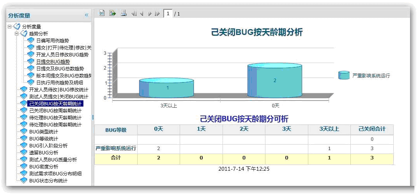
Task: Open 日提交及BUG总数趋势
Action: [x=60, y=68]
